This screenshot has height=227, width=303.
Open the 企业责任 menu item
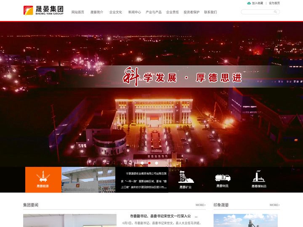(x=173, y=12)
